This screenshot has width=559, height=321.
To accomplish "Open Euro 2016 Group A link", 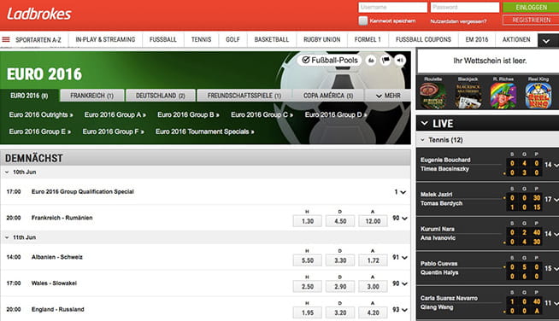I will coord(115,114).
